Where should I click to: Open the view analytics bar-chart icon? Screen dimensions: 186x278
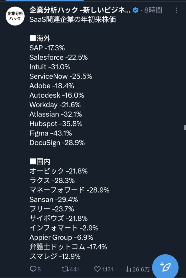pyautogui.click(x=128, y=269)
